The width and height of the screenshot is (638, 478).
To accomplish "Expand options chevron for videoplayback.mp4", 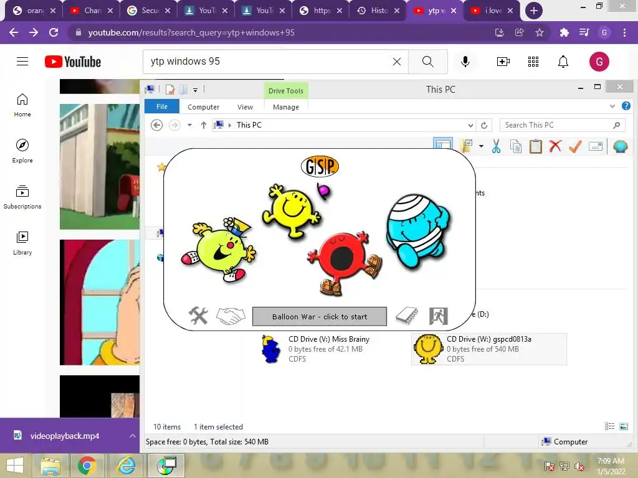I will pyautogui.click(x=133, y=436).
